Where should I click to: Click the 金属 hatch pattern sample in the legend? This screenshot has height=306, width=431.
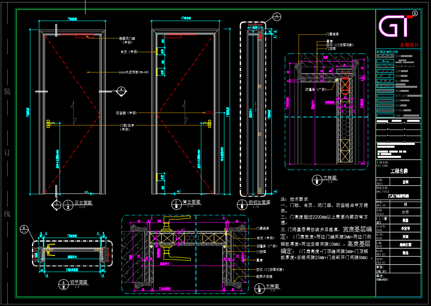[385, 71]
